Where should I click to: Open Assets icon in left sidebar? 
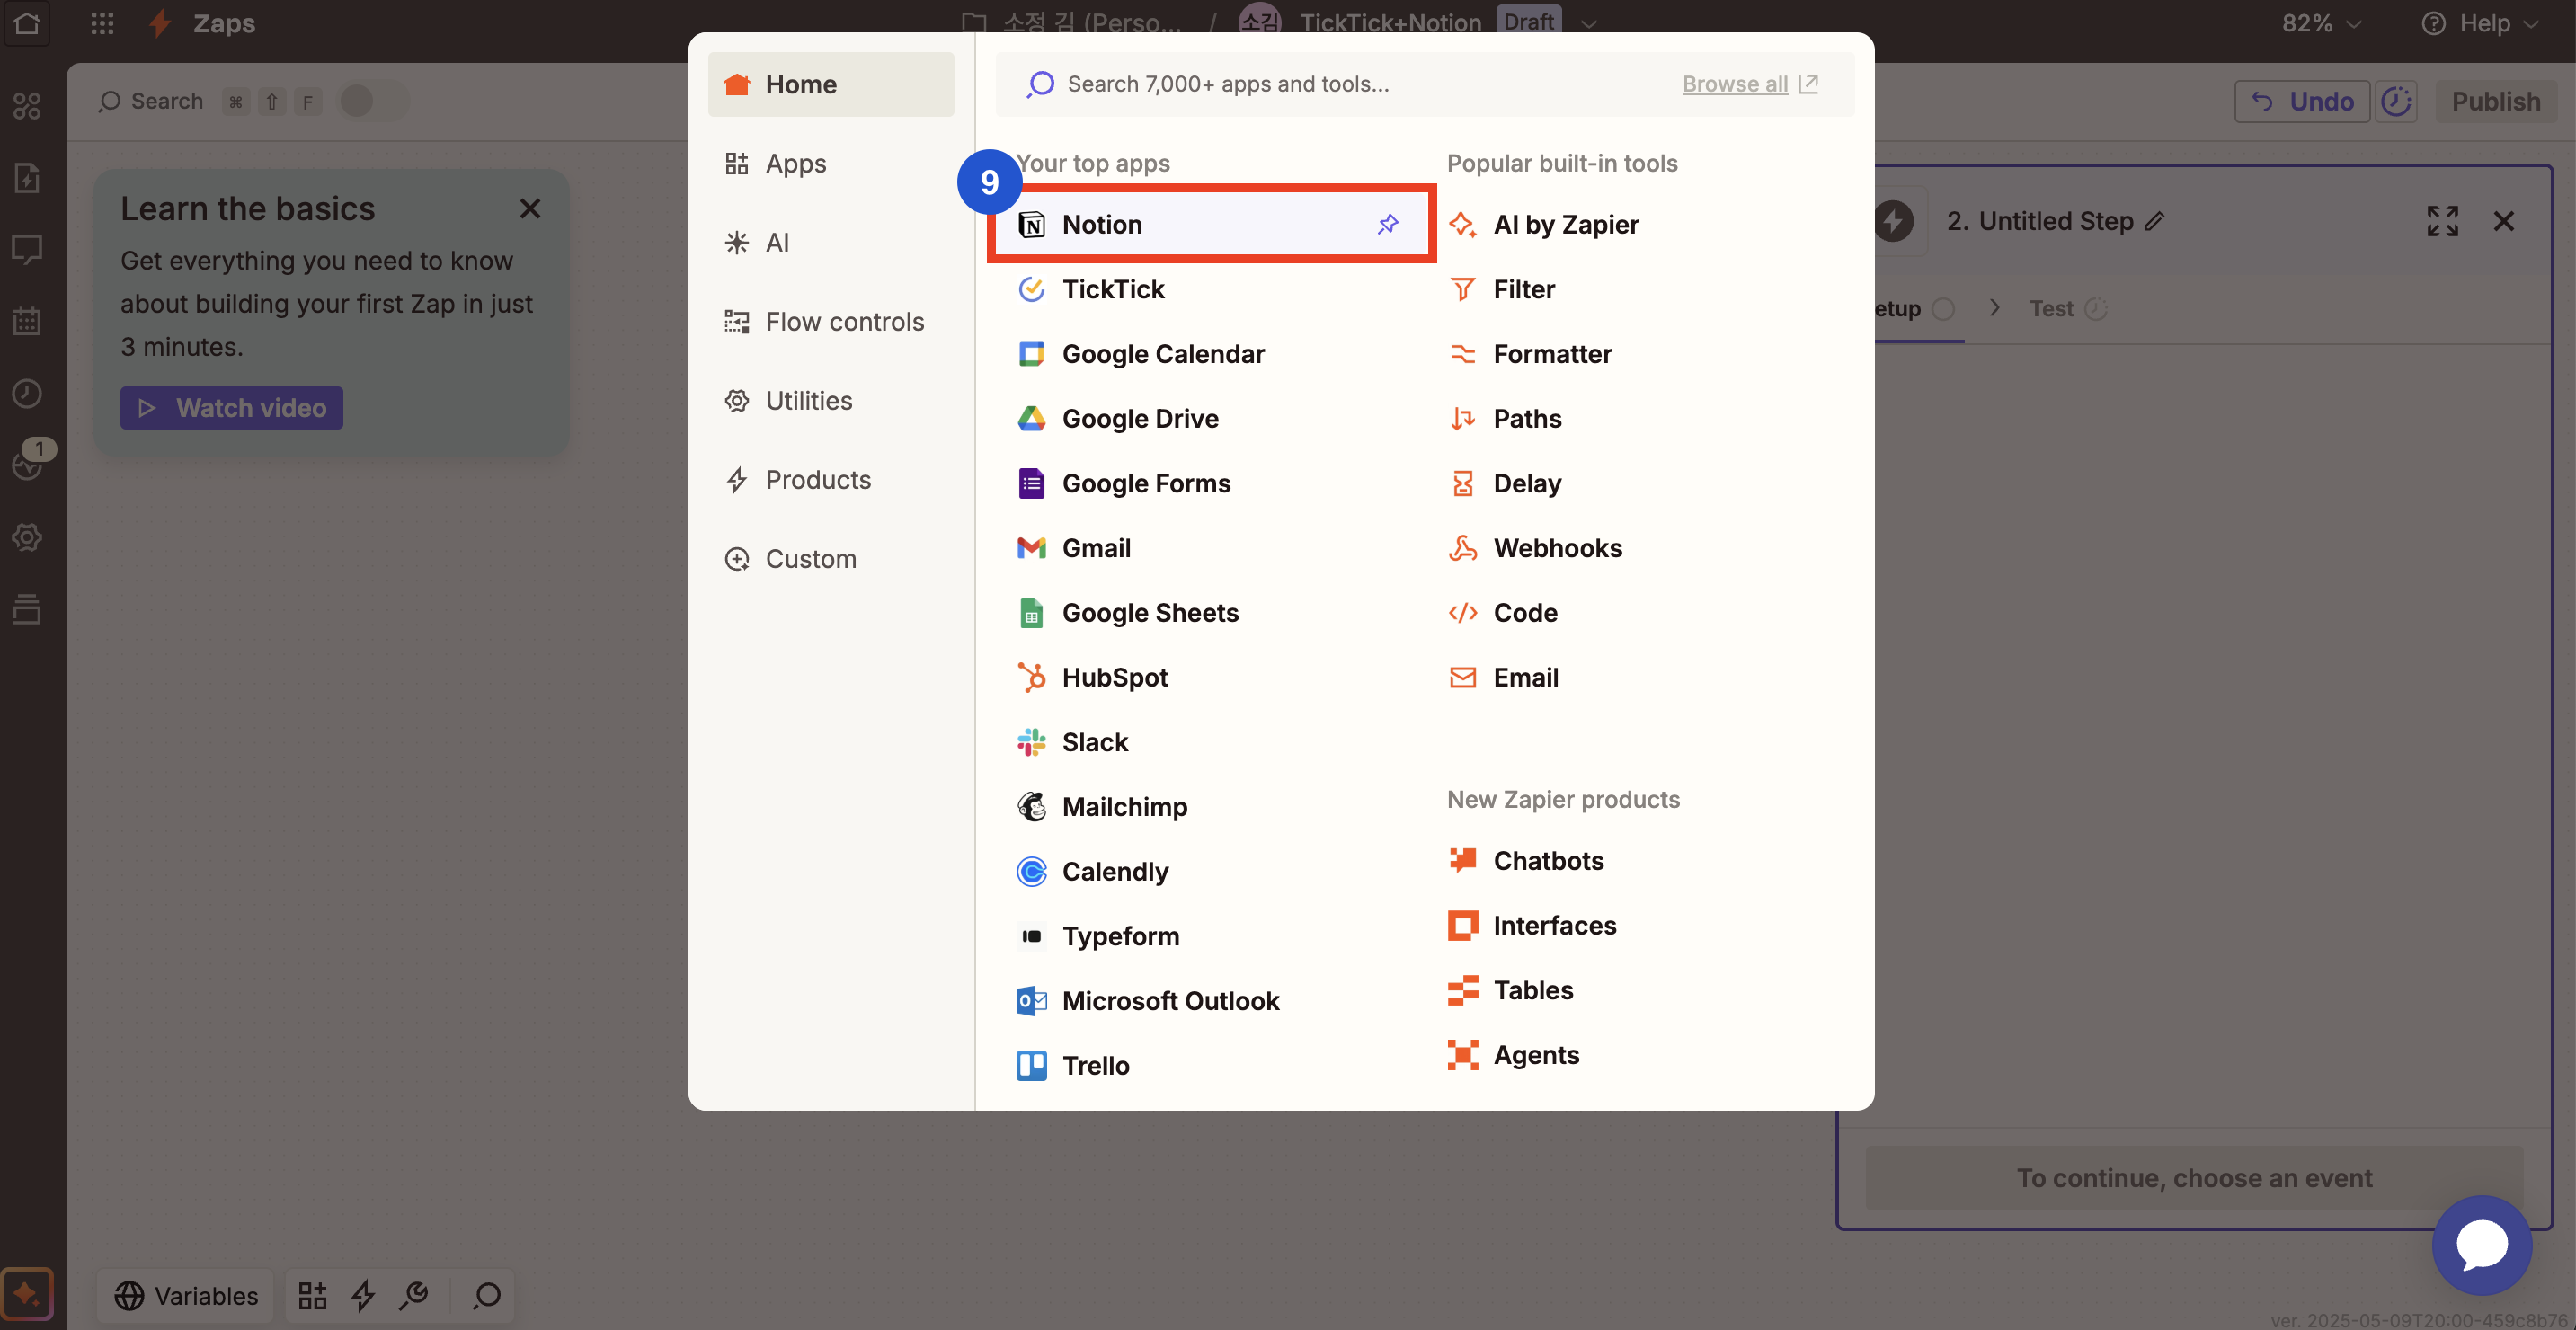click(27, 106)
